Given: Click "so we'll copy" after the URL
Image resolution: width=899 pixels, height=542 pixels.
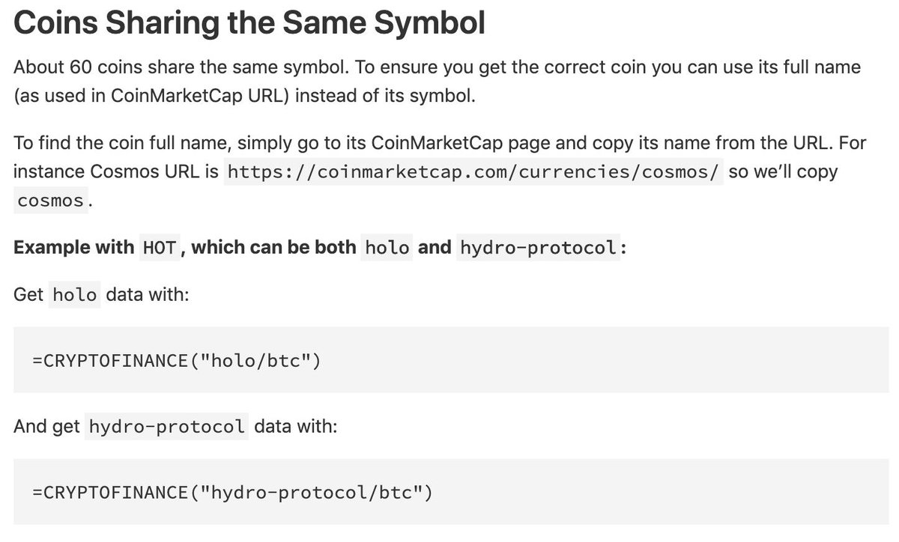Looking at the screenshot, I should [x=784, y=171].
